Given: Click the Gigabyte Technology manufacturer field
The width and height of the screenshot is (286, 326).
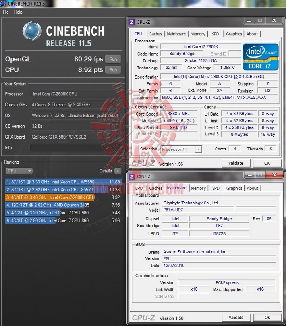Looking at the screenshot, I should [219, 203].
